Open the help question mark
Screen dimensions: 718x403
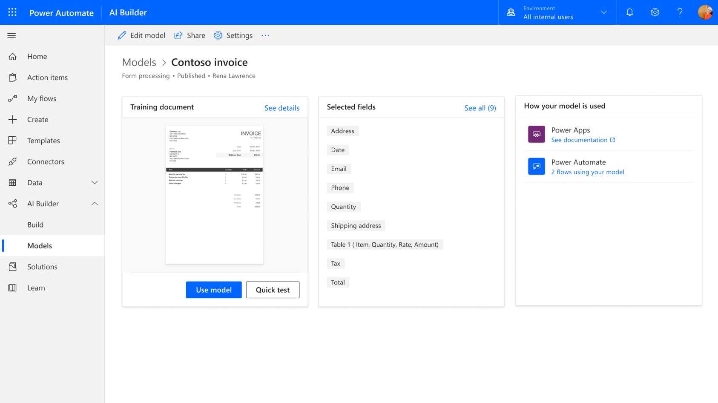(x=680, y=12)
